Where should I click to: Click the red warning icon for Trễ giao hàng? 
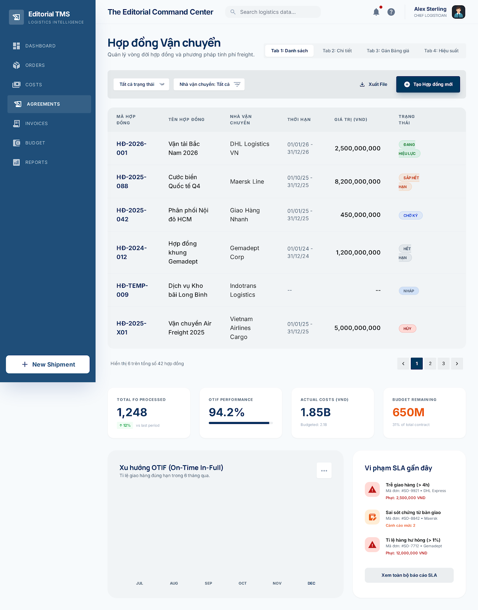tap(372, 490)
